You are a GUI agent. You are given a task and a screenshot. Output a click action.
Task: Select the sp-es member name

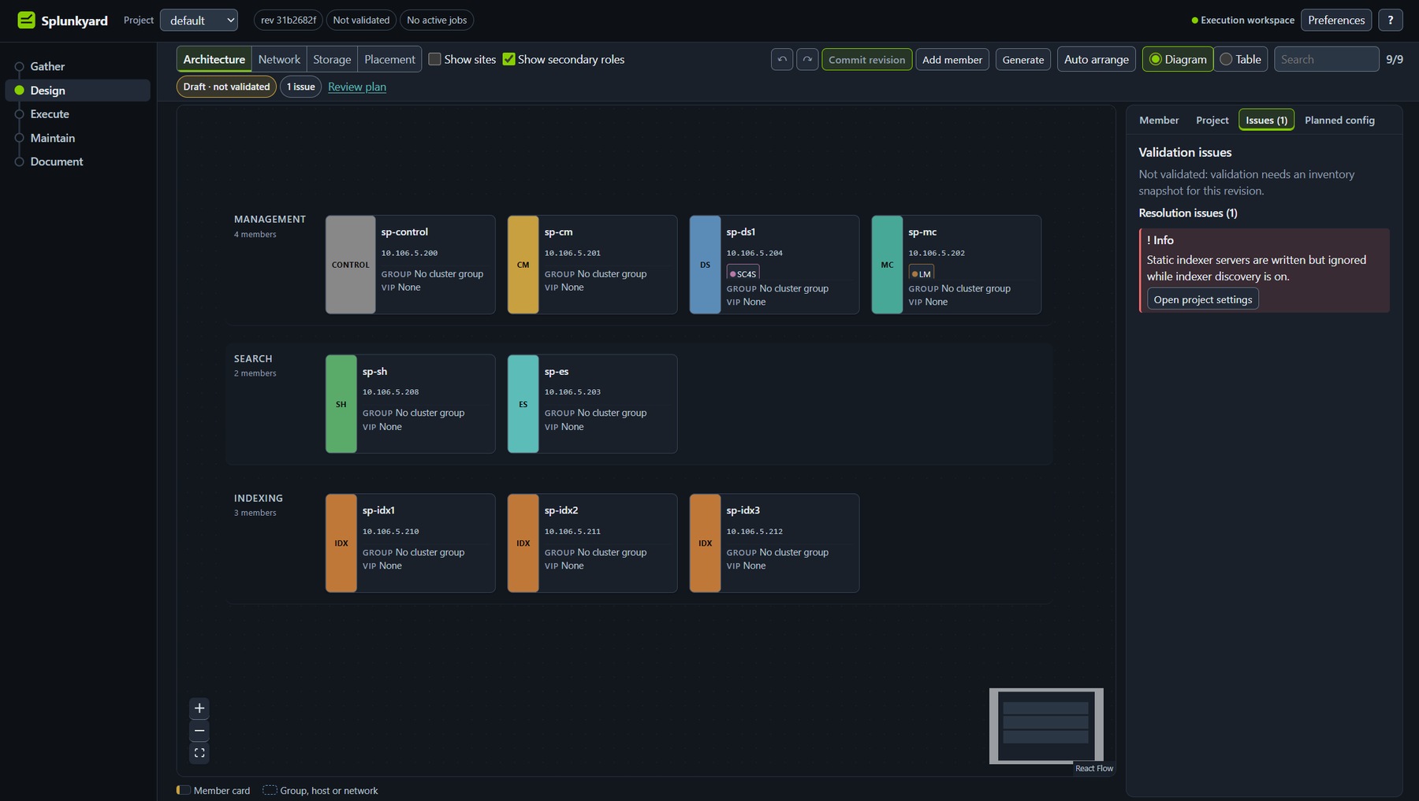[x=557, y=371]
